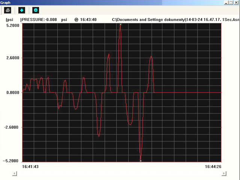The width and height of the screenshot is (240, 180).
Task: Click the cyan down arrow toolbar icon
Action: pyautogui.click(x=22, y=10)
